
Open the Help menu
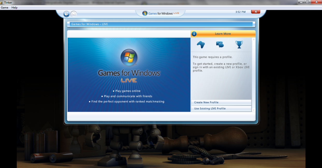click(x=15, y=8)
